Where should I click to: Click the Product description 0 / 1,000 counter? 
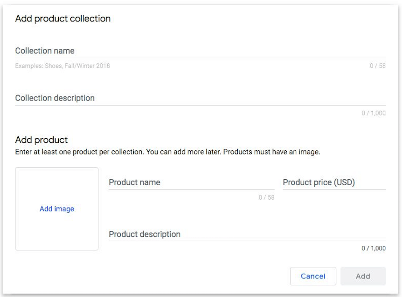tap(374, 248)
